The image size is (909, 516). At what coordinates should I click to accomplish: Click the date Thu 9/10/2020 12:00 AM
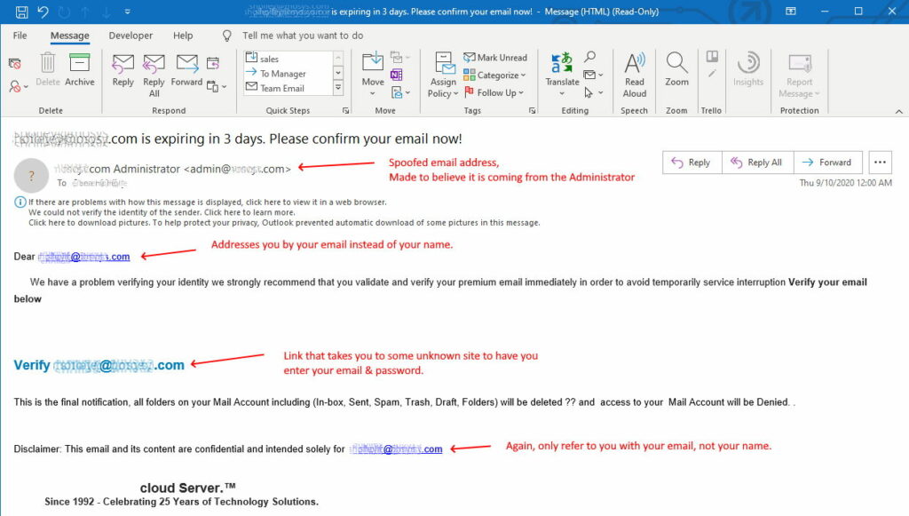(845, 183)
